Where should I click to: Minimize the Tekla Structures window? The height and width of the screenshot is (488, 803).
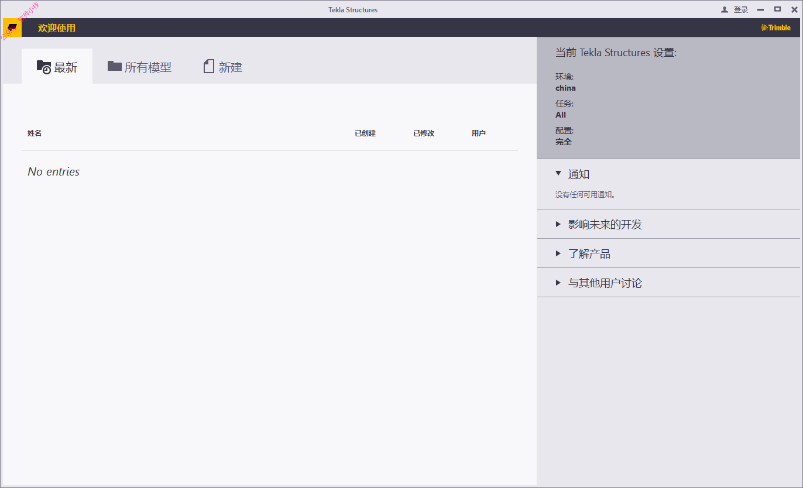click(x=760, y=9)
